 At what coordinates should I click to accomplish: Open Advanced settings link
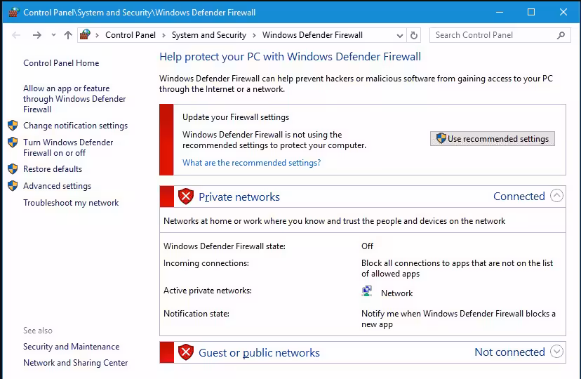coord(57,186)
